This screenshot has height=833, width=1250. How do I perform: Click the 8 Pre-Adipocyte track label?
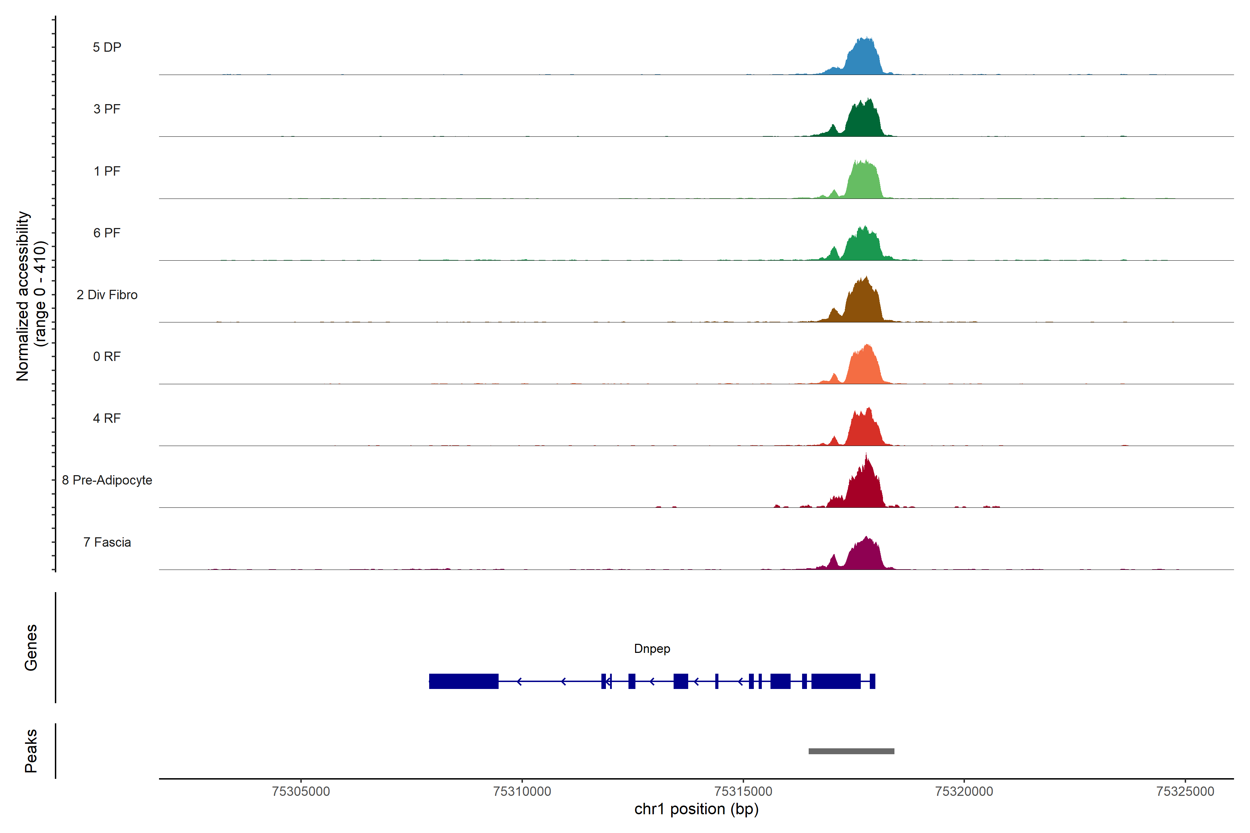coord(107,480)
